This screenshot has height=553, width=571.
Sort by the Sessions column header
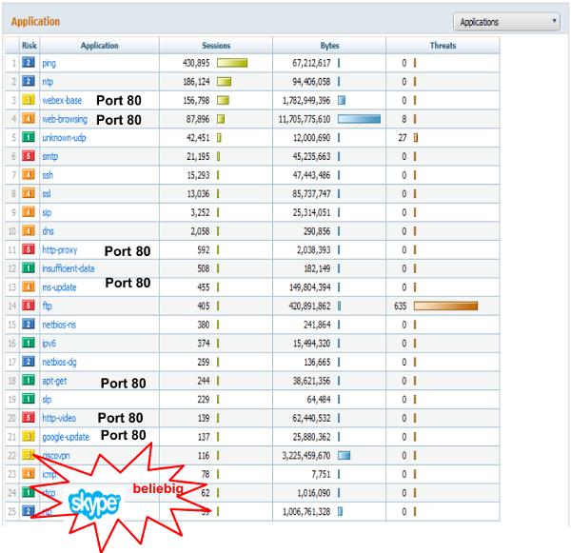[216, 46]
